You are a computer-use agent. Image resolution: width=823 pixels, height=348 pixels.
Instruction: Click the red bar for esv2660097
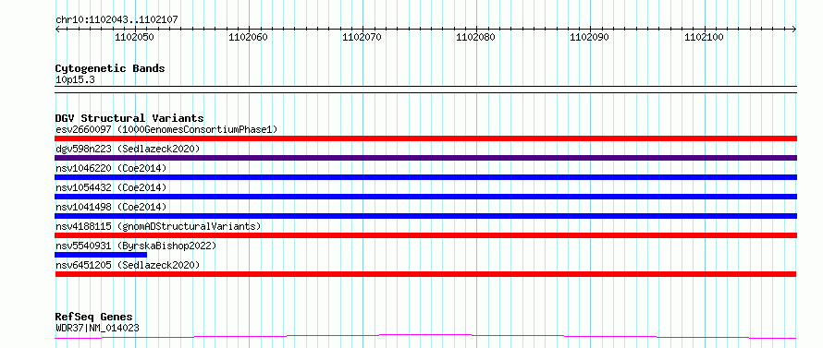[x=425, y=138]
